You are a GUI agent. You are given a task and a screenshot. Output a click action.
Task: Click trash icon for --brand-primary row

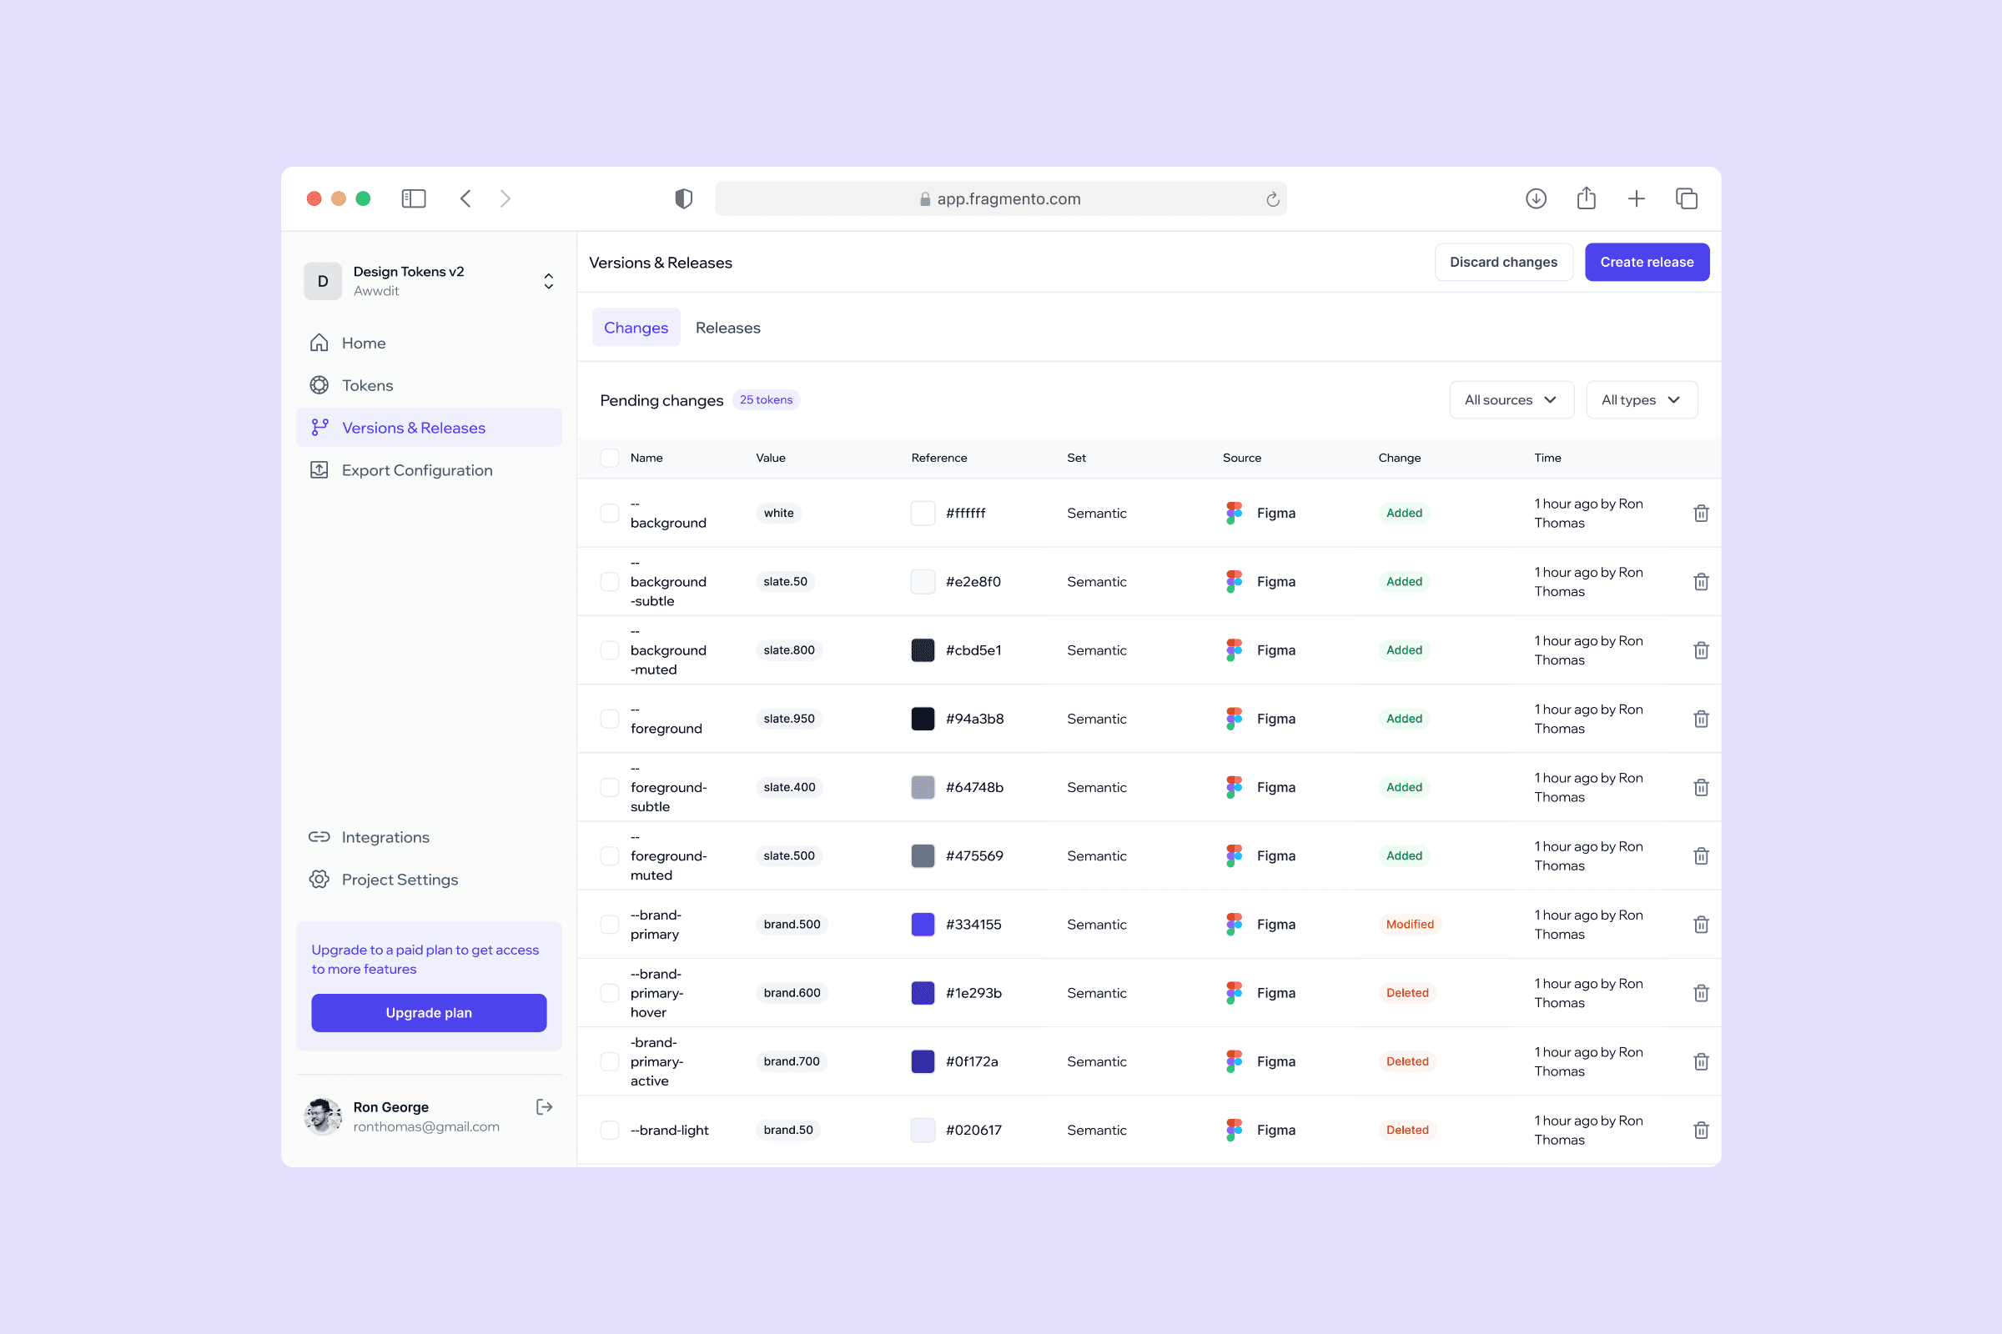click(x=1700, y=924)
